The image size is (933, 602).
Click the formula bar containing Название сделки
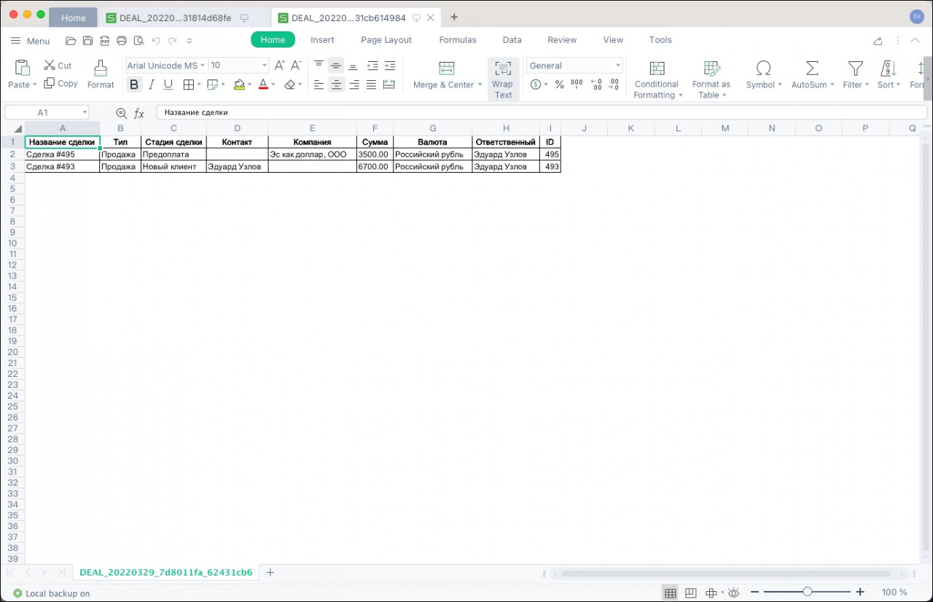point(542,113)
